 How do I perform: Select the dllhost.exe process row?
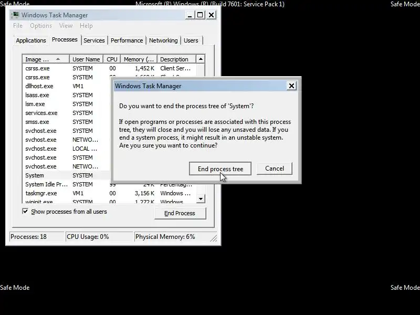(66, 86)
